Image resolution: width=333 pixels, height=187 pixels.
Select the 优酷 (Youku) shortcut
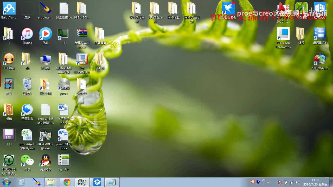[46, 36]
